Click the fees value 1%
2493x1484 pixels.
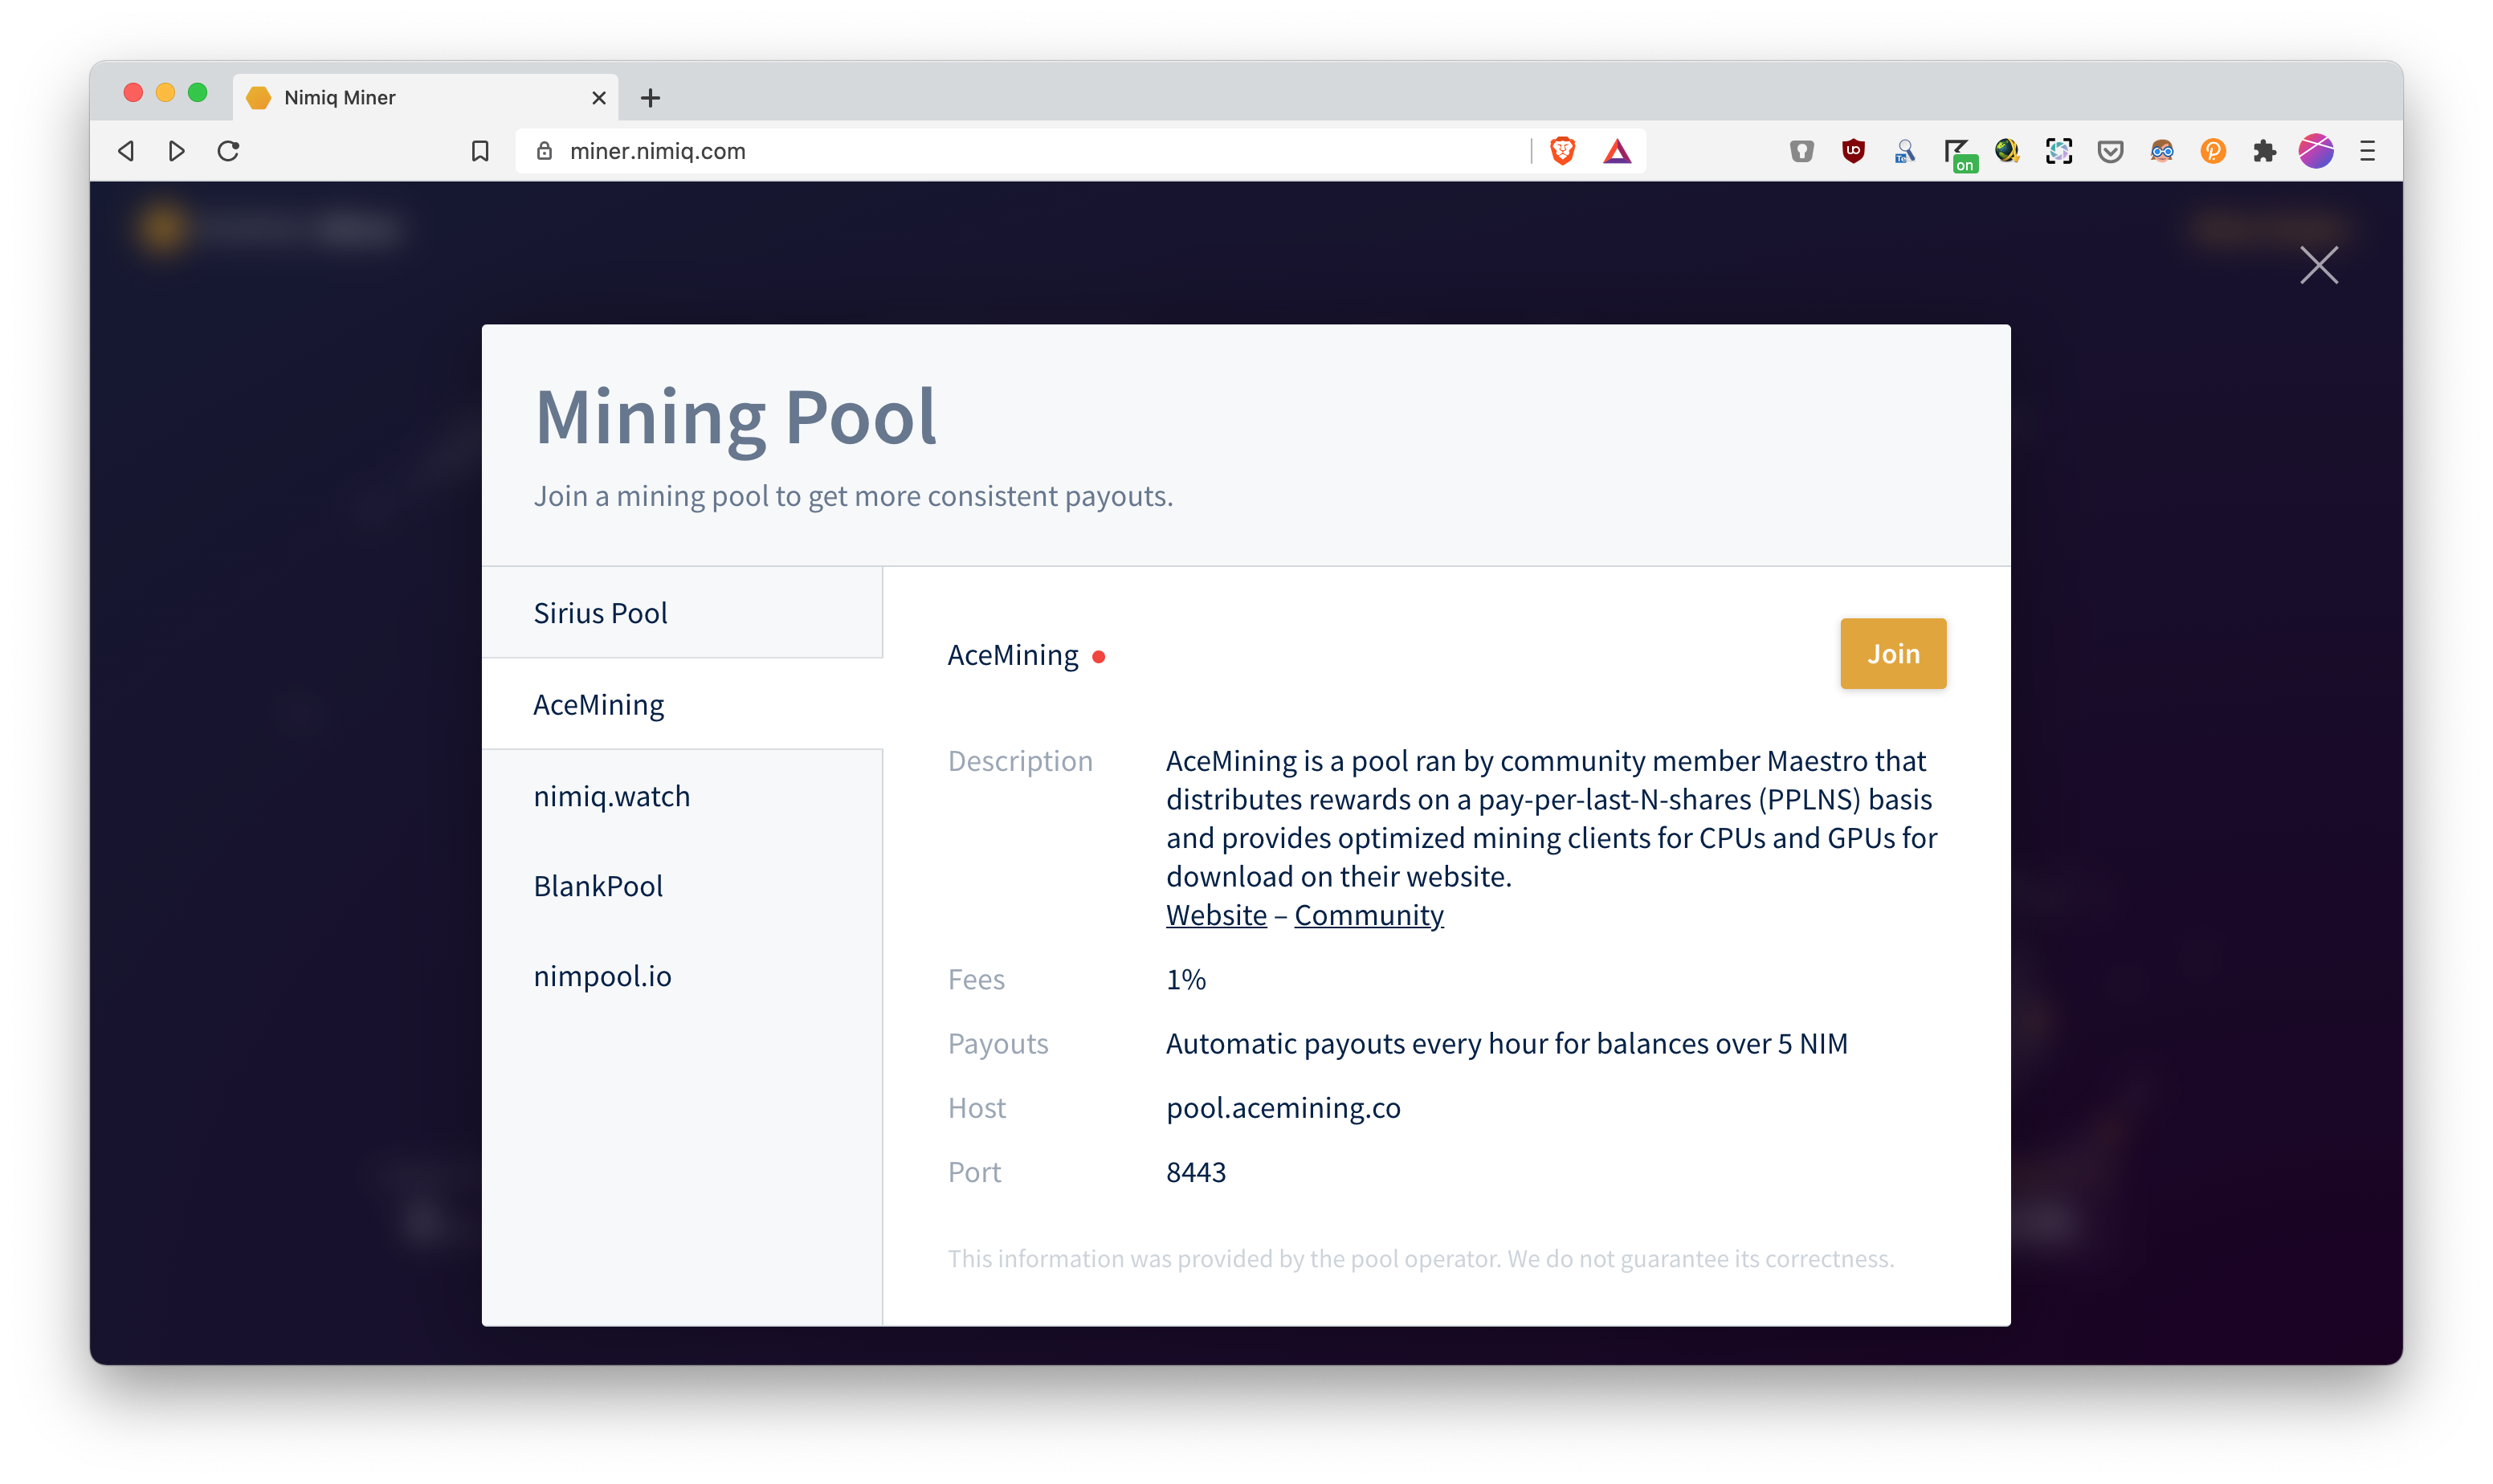tap(1185, 979)
